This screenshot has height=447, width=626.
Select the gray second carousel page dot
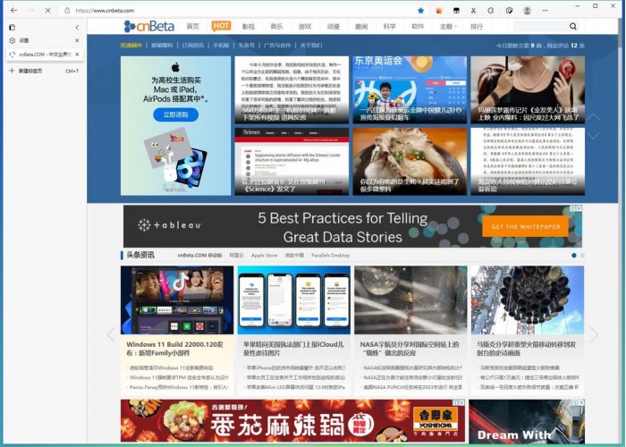tap(582, 255)
